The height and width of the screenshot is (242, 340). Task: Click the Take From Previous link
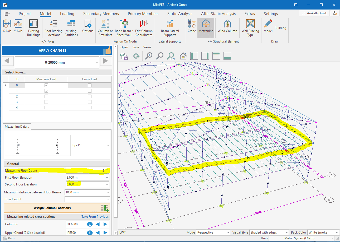(x=95, y=217)
